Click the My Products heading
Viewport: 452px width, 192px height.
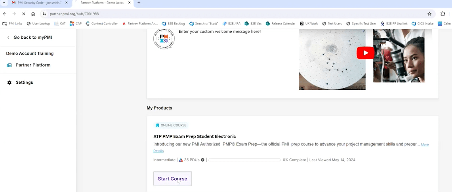click(x=159, y=108)
